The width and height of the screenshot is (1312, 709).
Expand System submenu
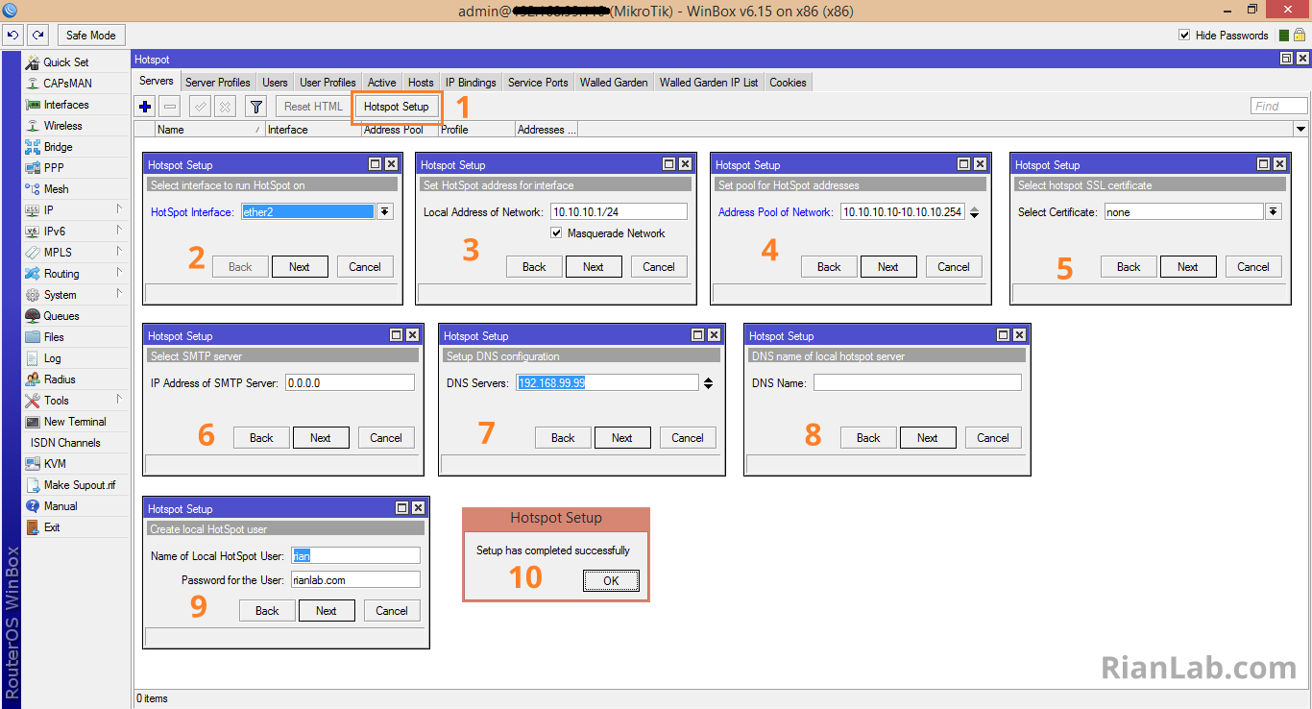point(120,294)
